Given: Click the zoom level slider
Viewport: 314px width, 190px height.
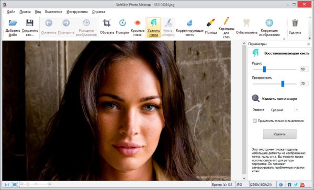Looking at the screenshot, I should point(28,184).
